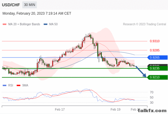
Task: Click the blue 0.9265 pivot tag
Action: click(158, 58)
